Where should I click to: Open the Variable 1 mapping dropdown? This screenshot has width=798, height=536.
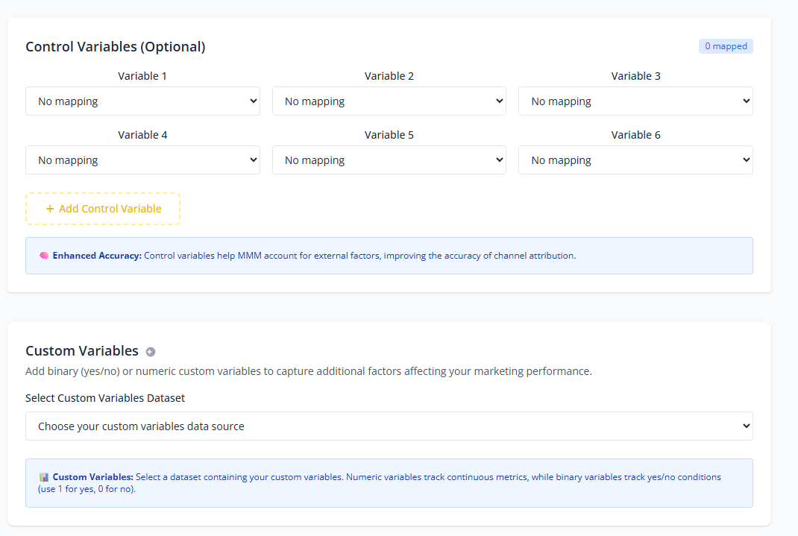(x=142, y=101)
